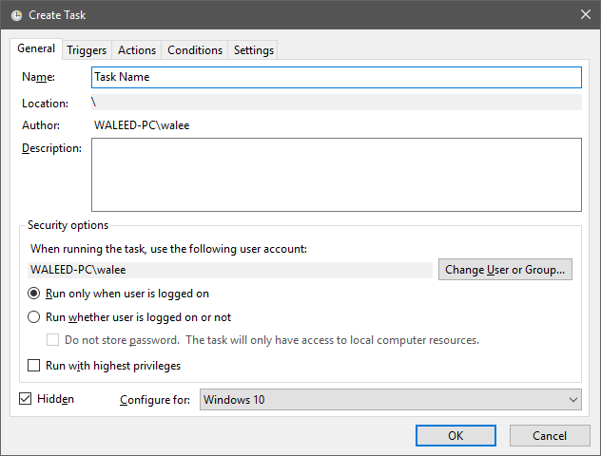Click Change User or Group button
Screen dimensions: 601x456
(505, 270)
